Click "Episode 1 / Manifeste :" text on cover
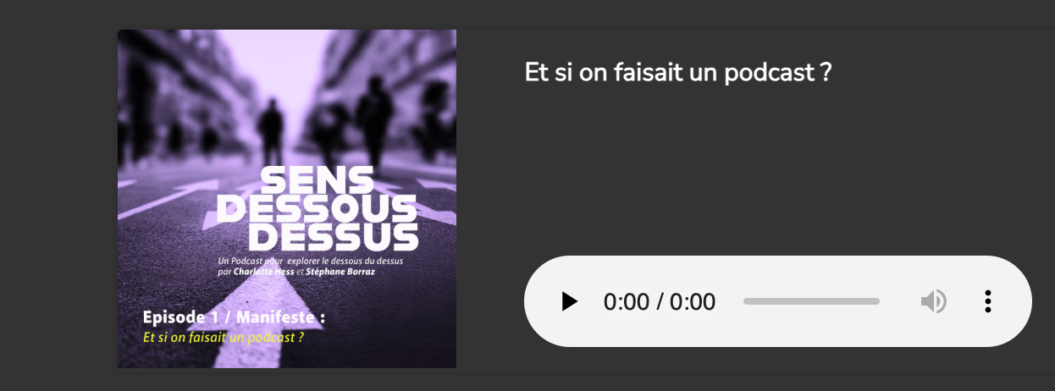1055x391 pixels. 234,318
